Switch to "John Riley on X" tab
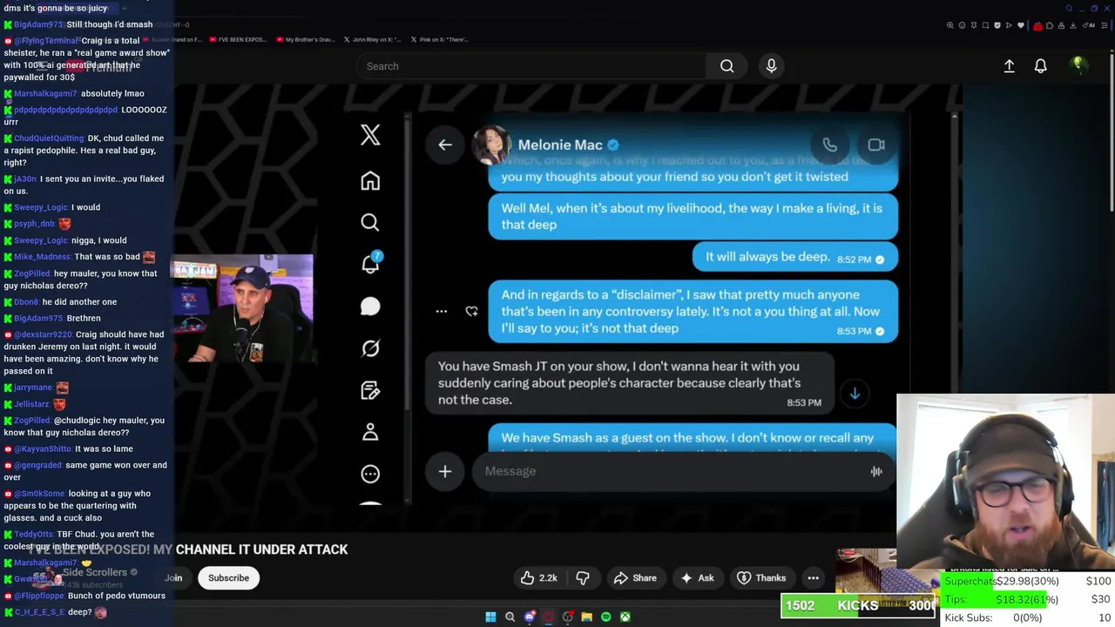Image resolution: width=1115 pixels, height=627 pixels. click(373, 39)
